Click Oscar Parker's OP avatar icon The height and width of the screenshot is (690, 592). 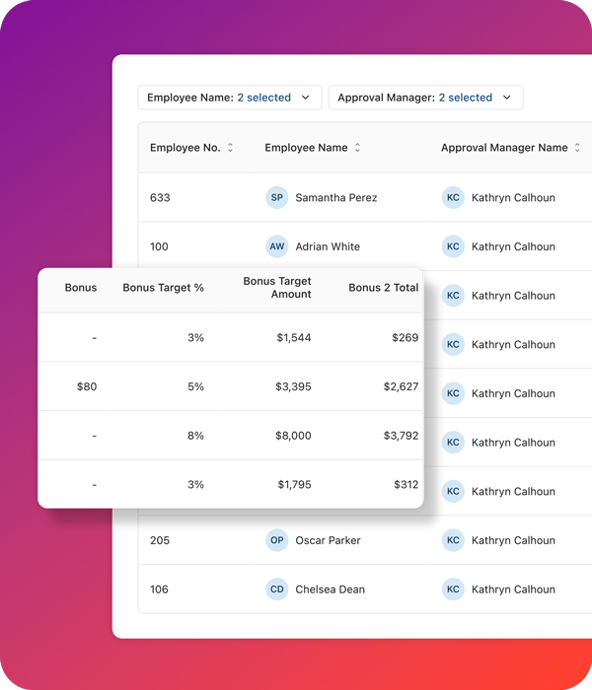click(x=277, y=540)
